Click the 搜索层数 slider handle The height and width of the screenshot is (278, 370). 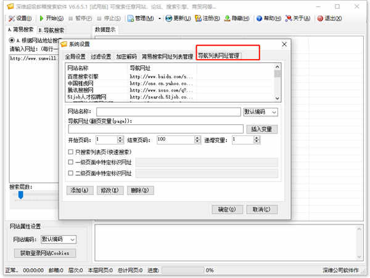click(21, 195)
